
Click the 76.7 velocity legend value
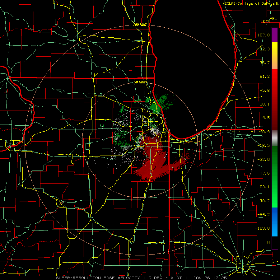pyautogui.click(x=265, y=63)
